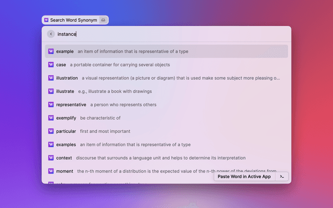Click the icon next to 'illustration'
Image resolution: width=333 pixels, height=208 pixels.
pos(51,78)
